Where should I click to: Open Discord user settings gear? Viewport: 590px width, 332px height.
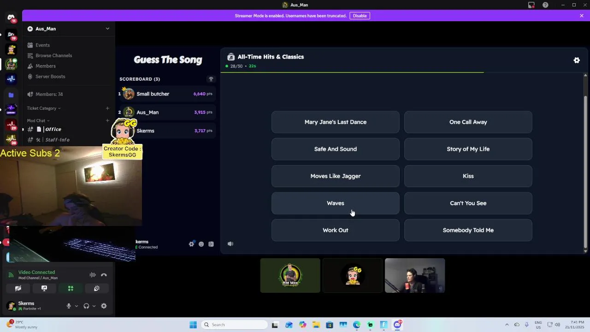[104, 306]
